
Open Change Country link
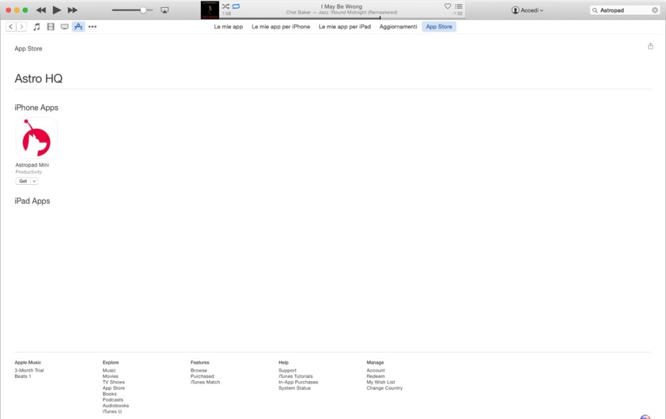pos(385,388)
